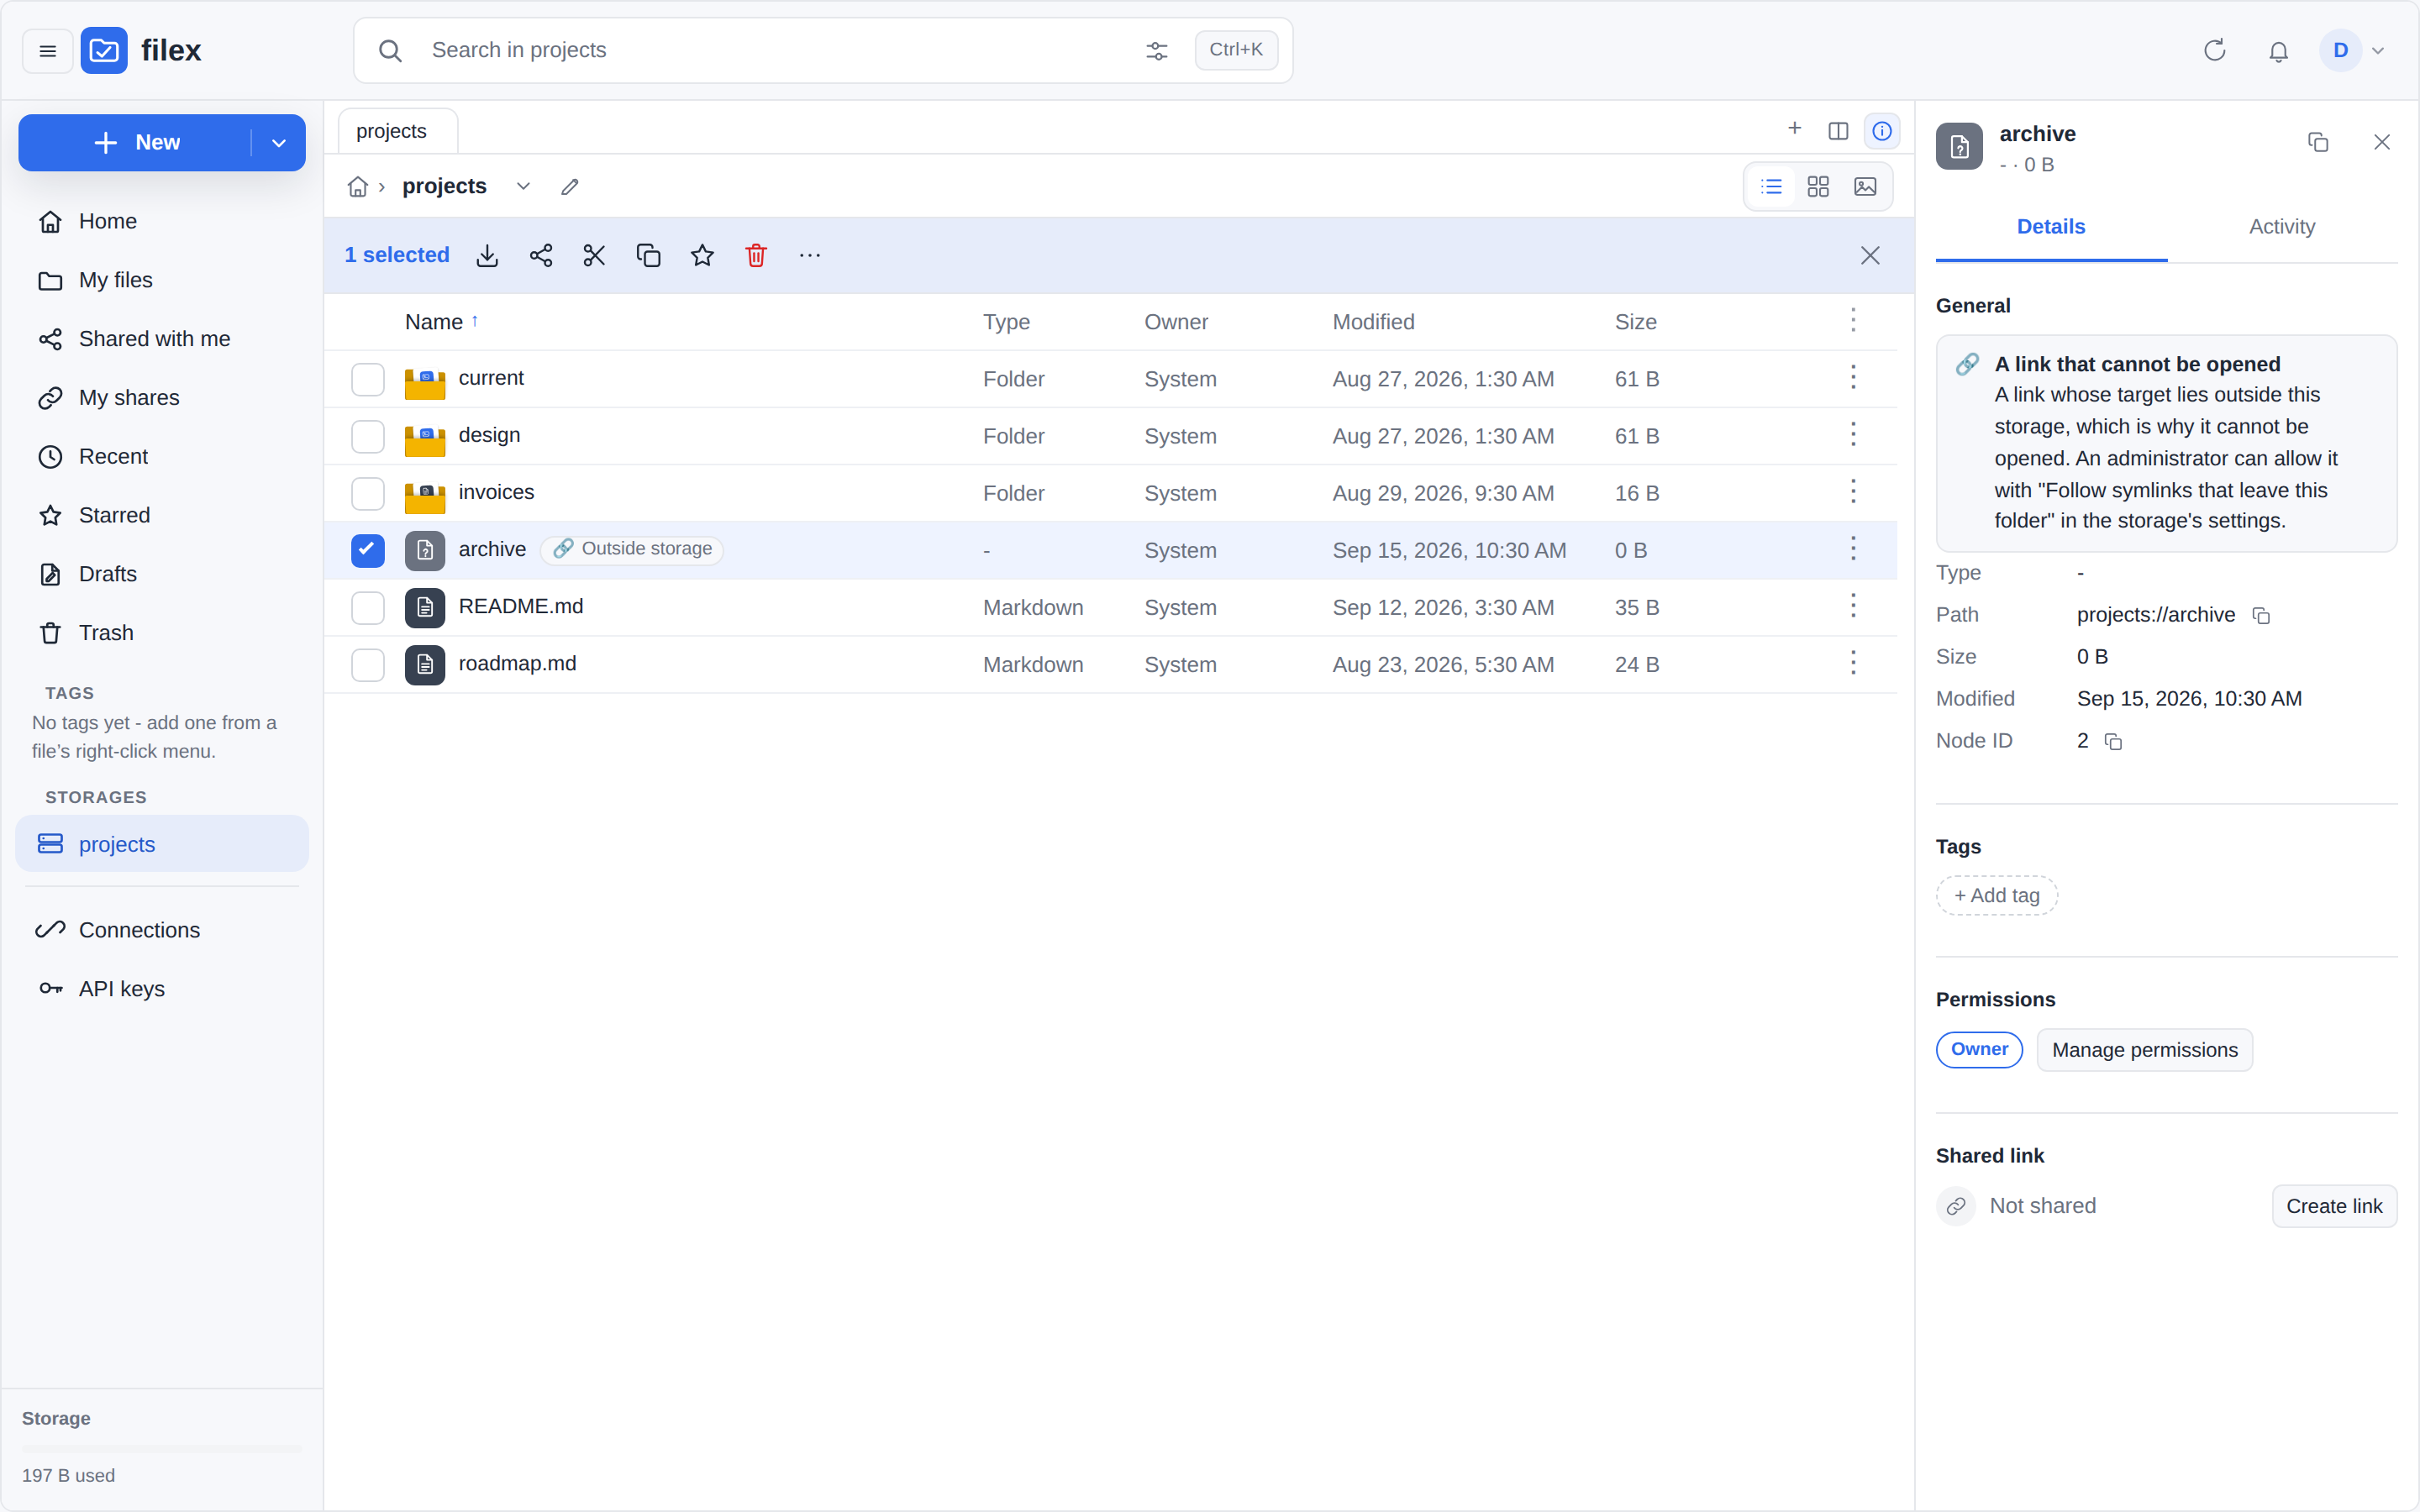
Task: Copy the Node ID value
Action: point(2113,742)
